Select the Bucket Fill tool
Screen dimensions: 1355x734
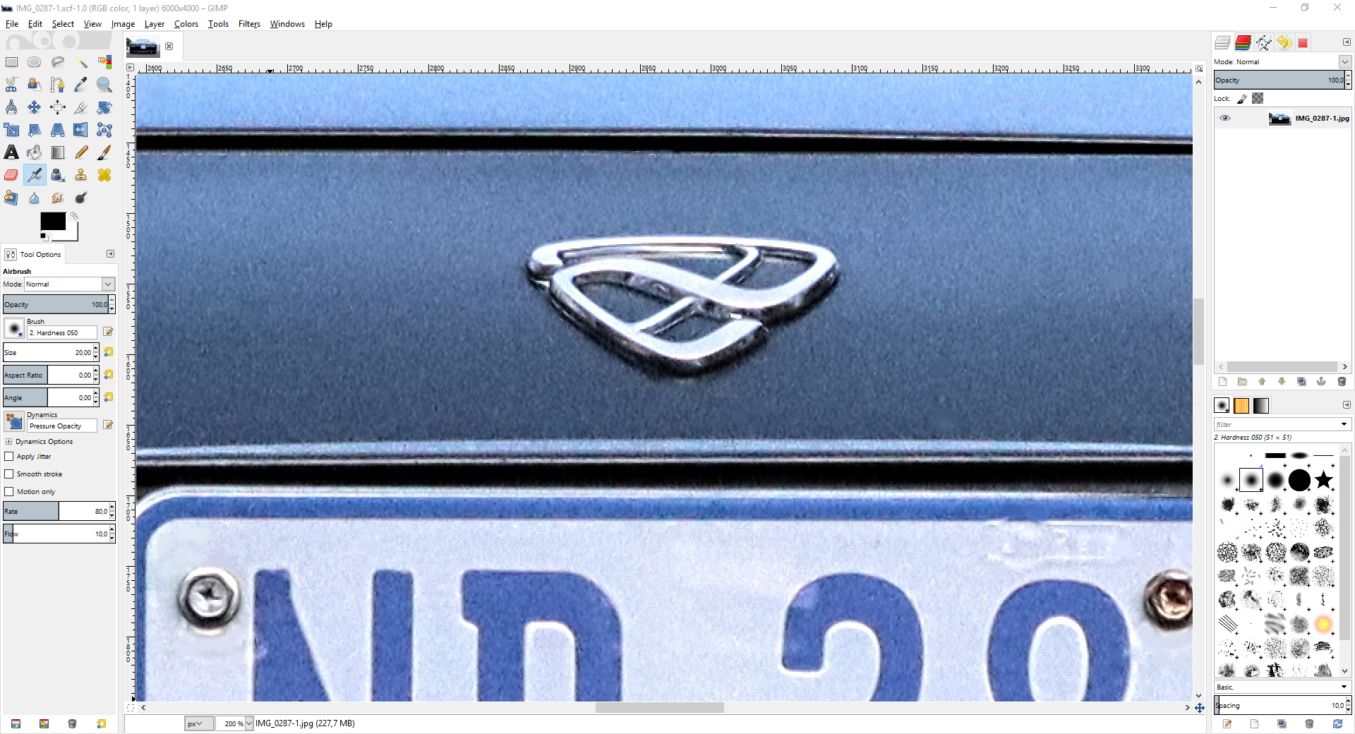tap(34, 152)
